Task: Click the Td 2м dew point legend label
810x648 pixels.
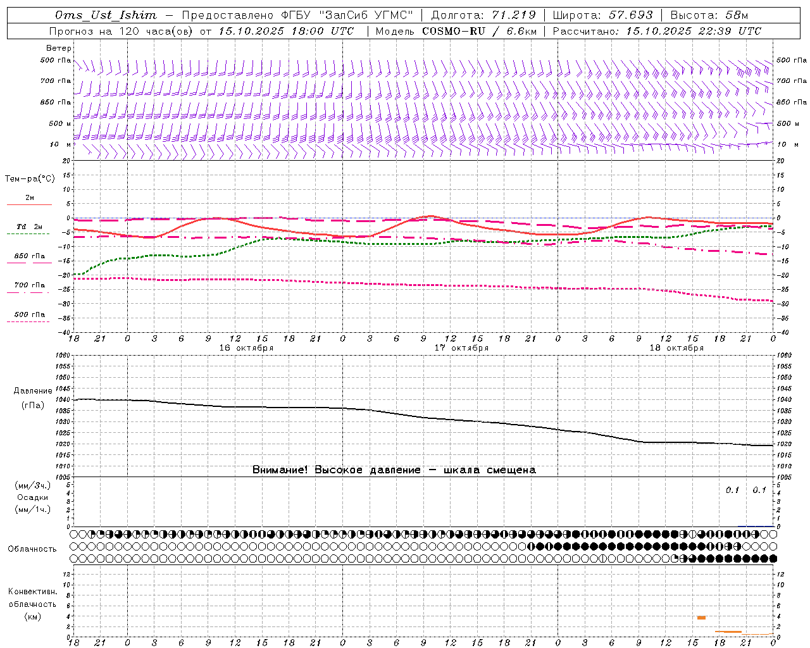Action: (x=29, y=227)
